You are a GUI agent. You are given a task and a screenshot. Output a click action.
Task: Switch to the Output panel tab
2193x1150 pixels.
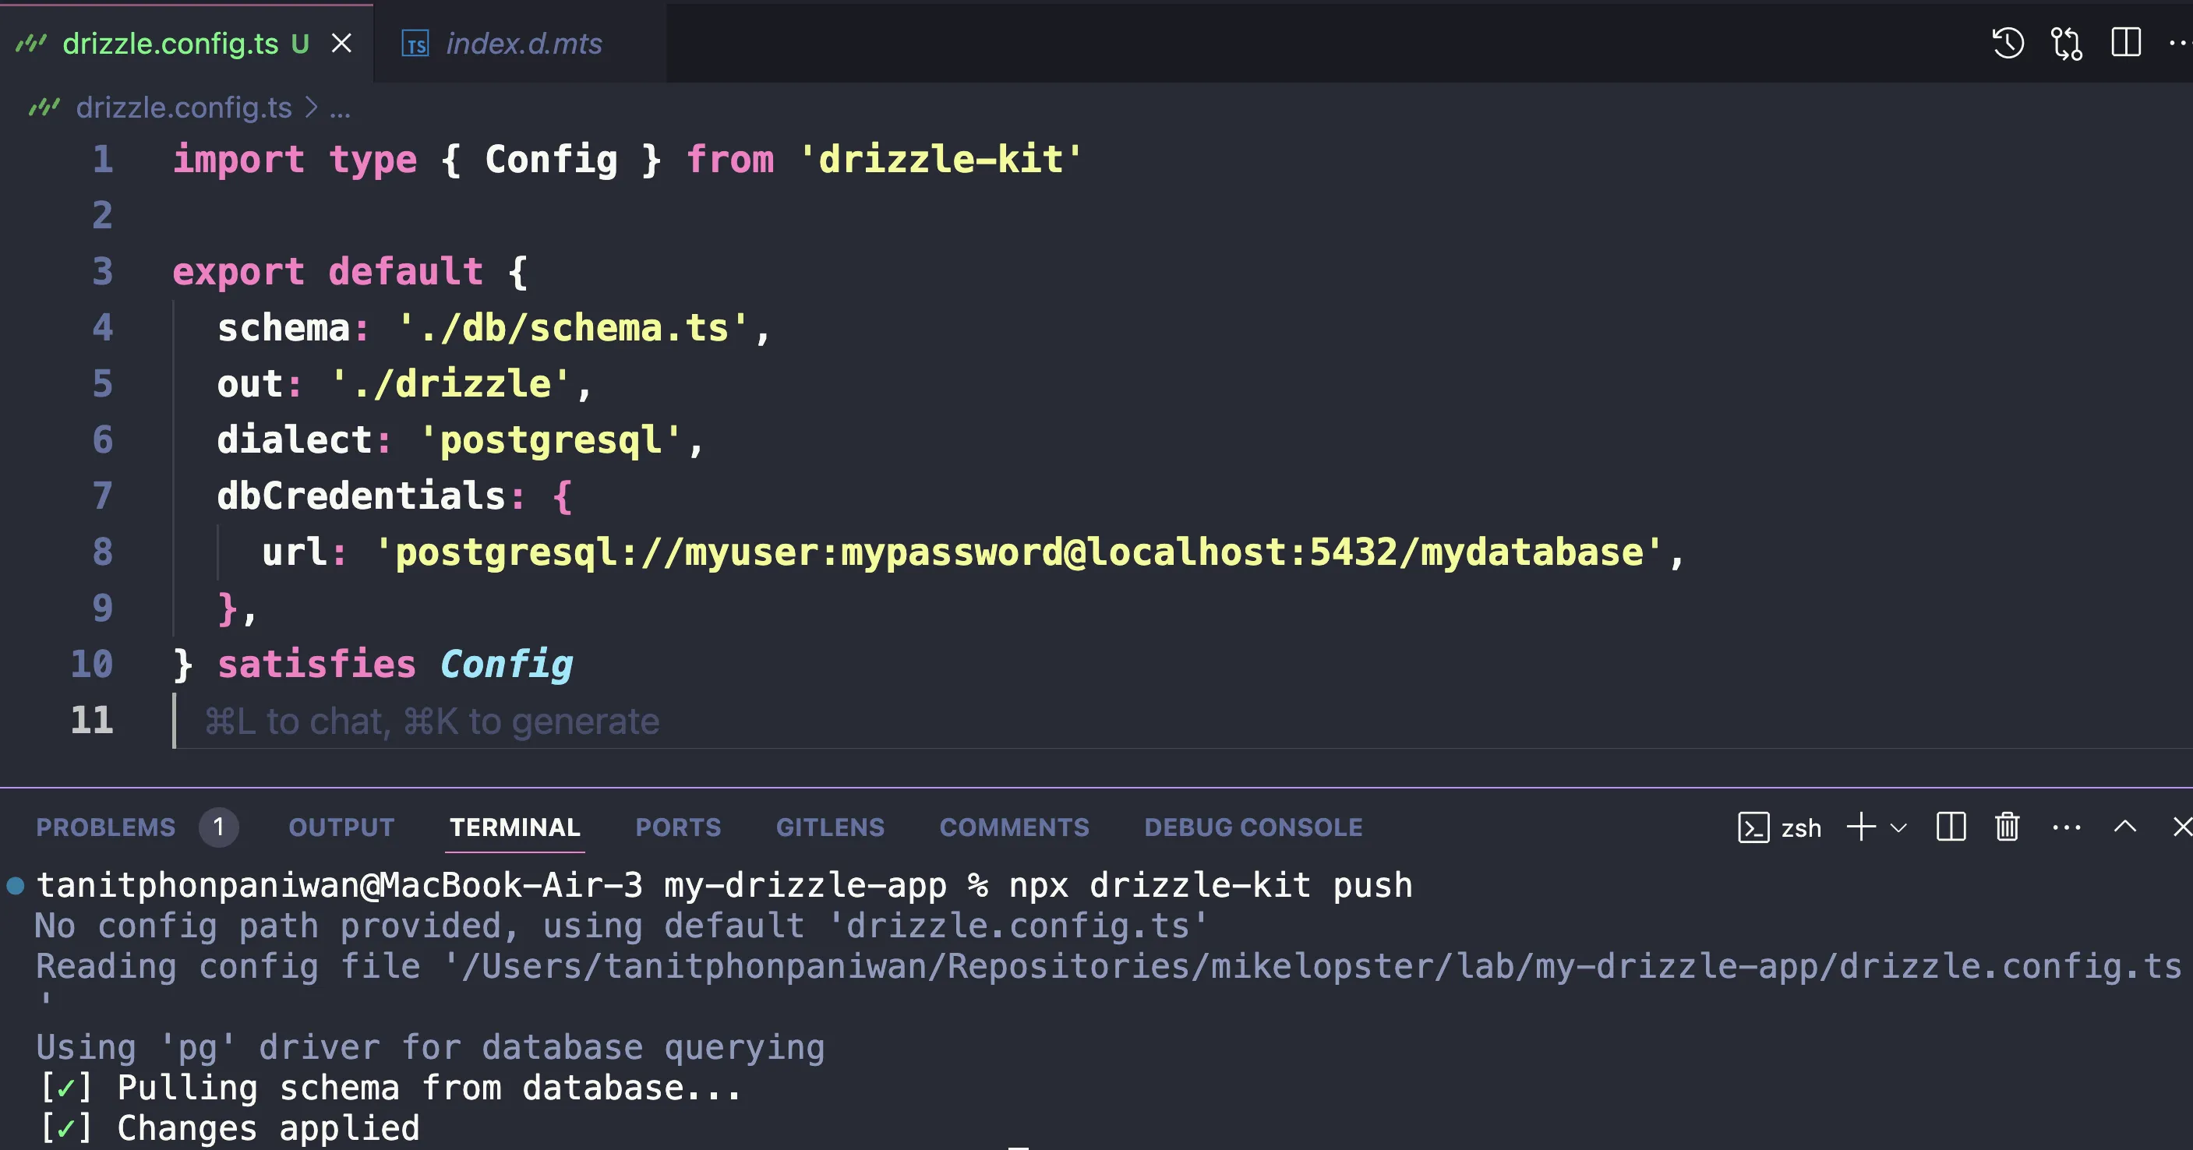pyautogui.click(x=341, y=827)
